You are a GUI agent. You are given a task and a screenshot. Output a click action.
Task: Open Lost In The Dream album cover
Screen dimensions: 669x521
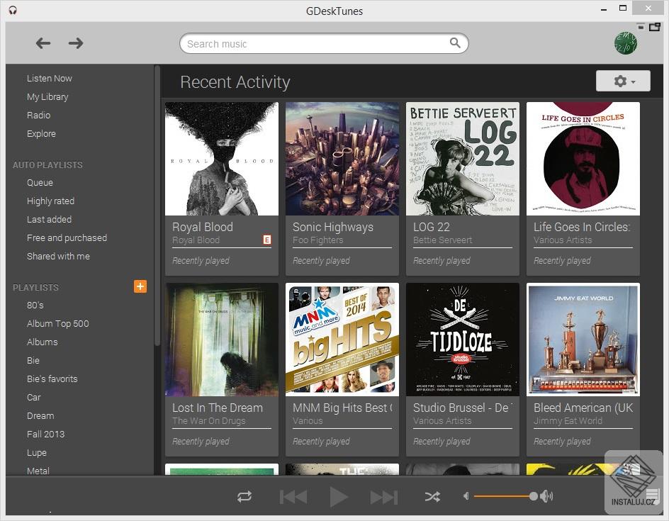(222, 340)
